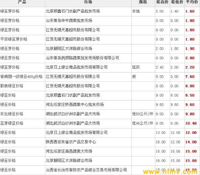Screen dimensions: 200x175
Task: Select the 香满园一级绿豆400g价格 product cell
Action: [x=21, y=76]
